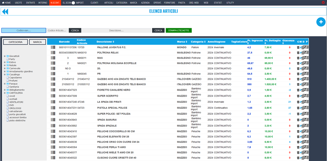Open barcode icon for PELUCHE PERLA TI AMO
This screenshot has width=327, height=161.
click(x=53, y=147)
